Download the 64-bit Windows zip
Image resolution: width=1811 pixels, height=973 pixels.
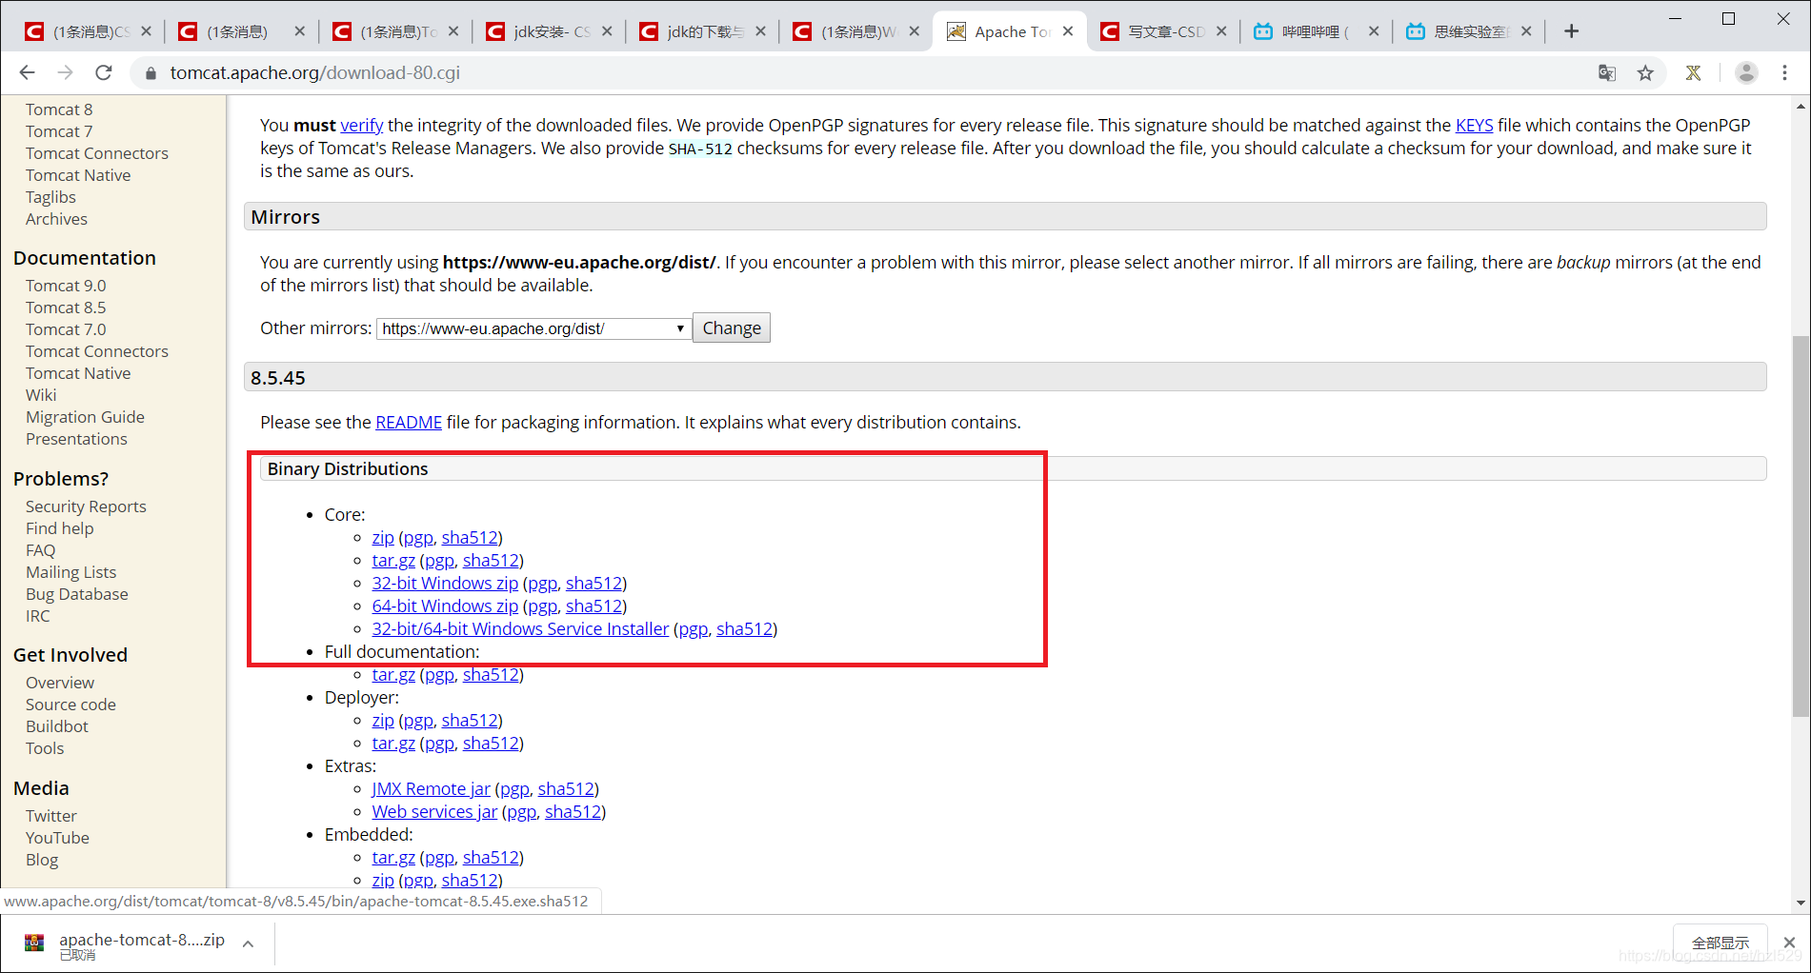tap(445, 606)
